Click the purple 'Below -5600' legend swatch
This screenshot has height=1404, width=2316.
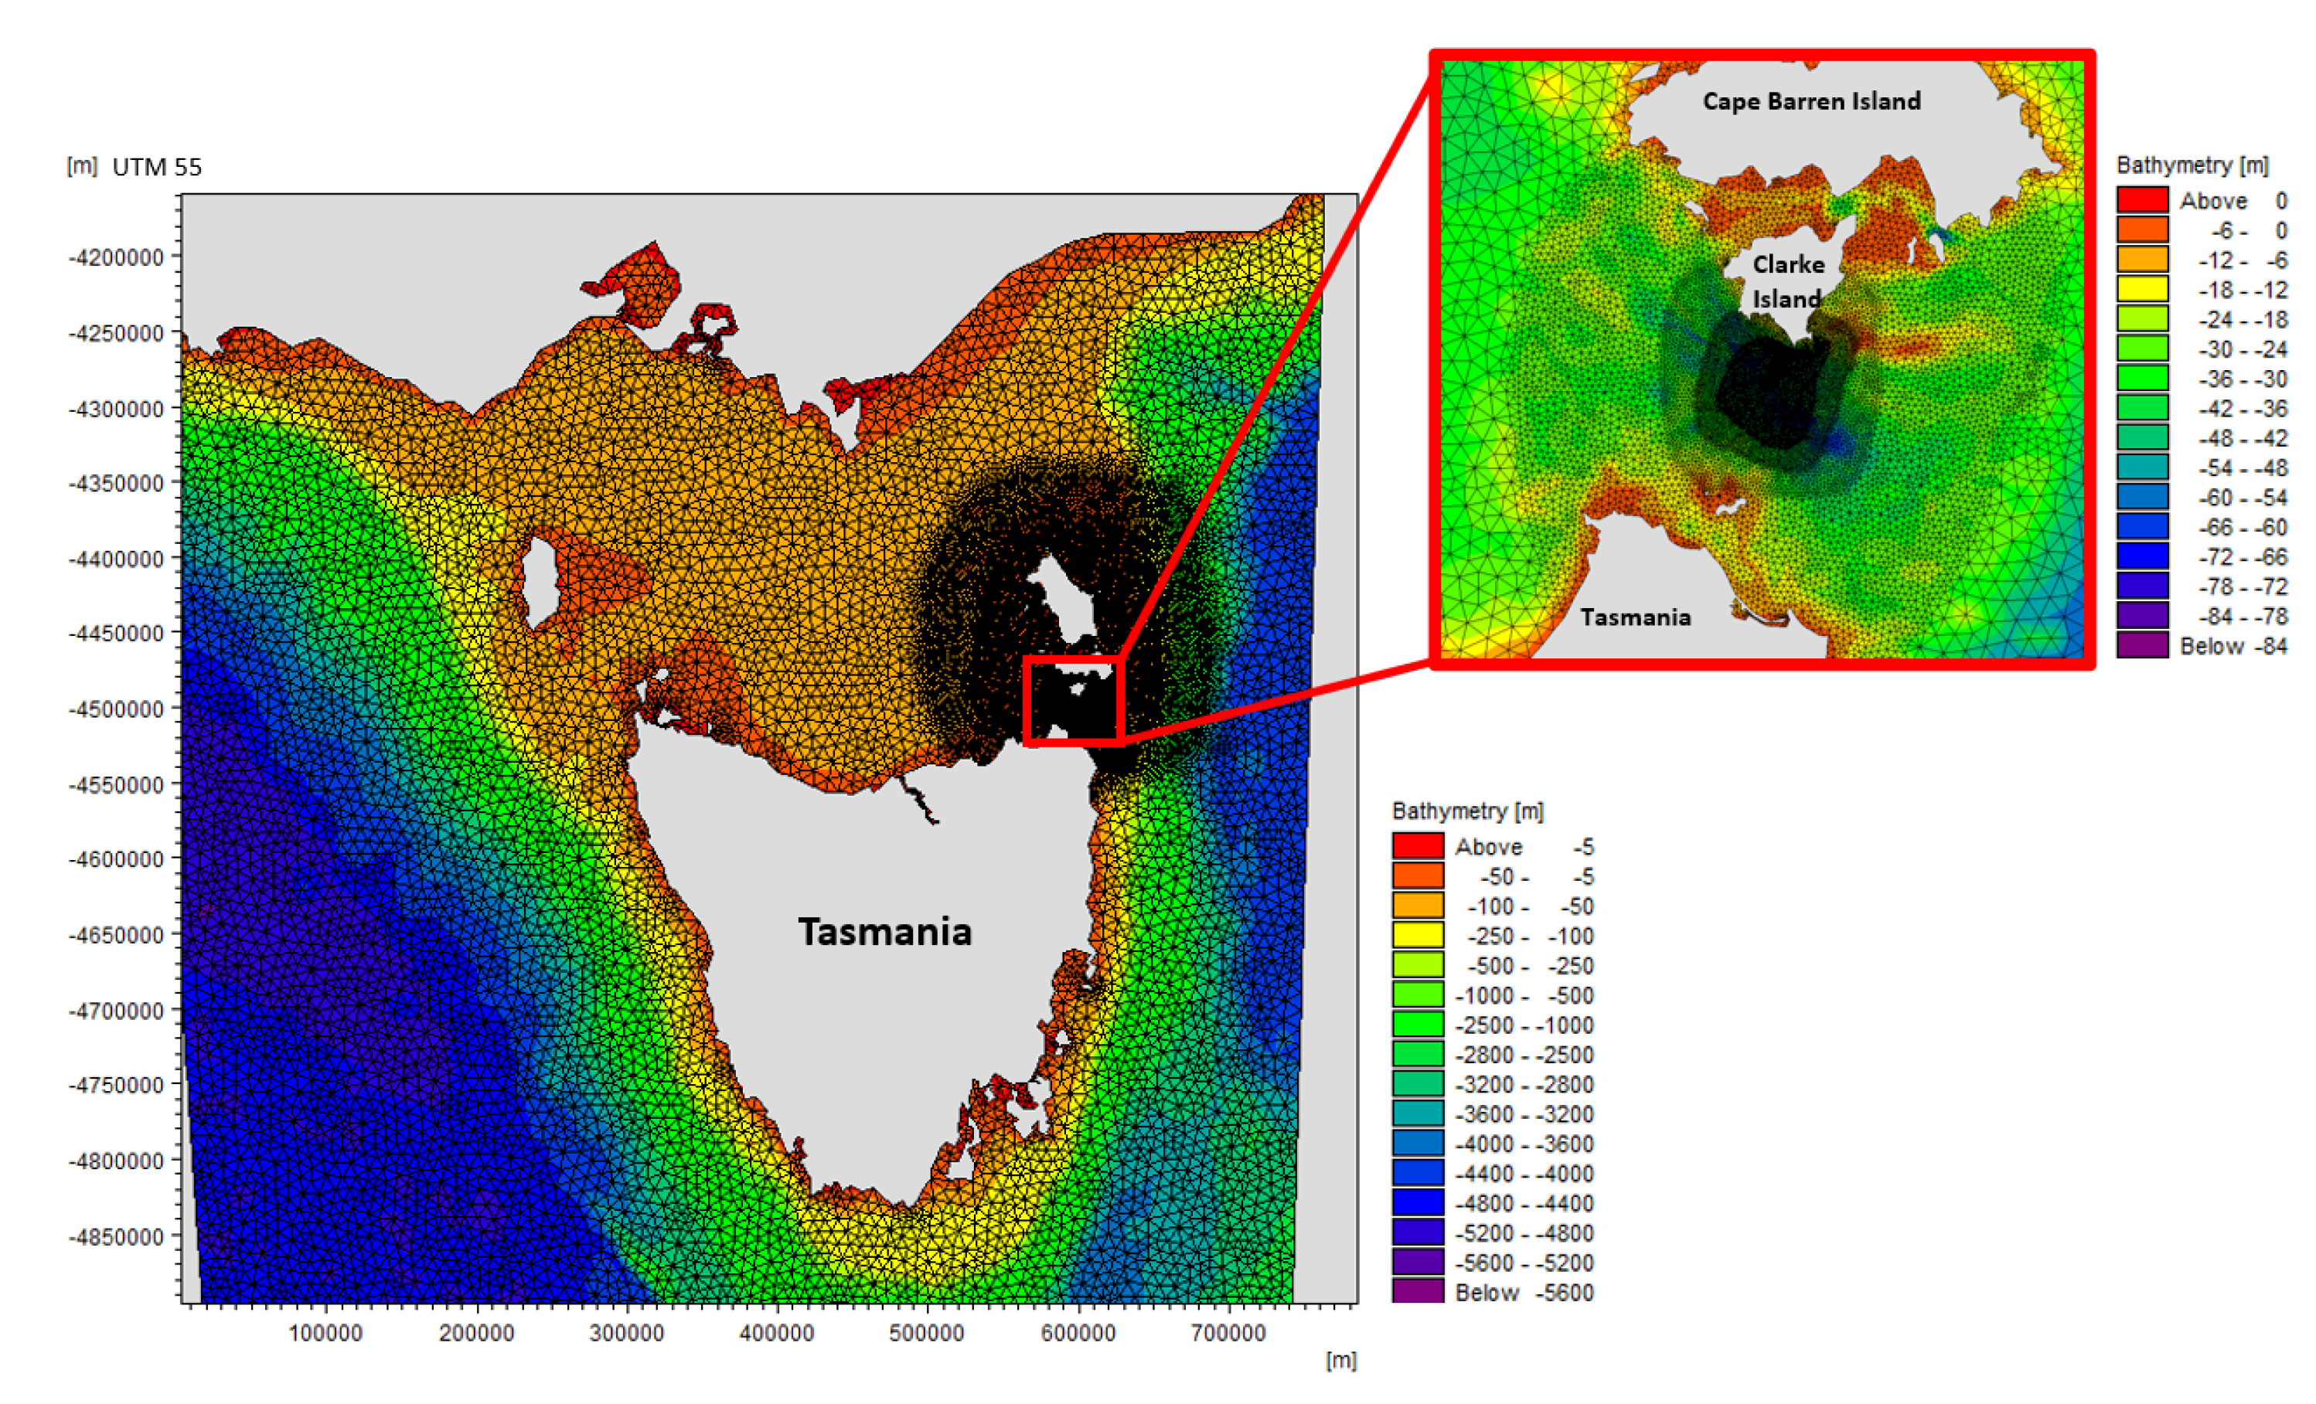1418,1291
